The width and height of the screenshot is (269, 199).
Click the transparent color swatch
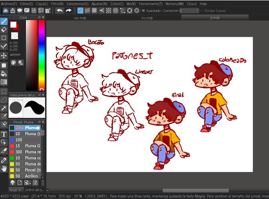click(15, 36)
